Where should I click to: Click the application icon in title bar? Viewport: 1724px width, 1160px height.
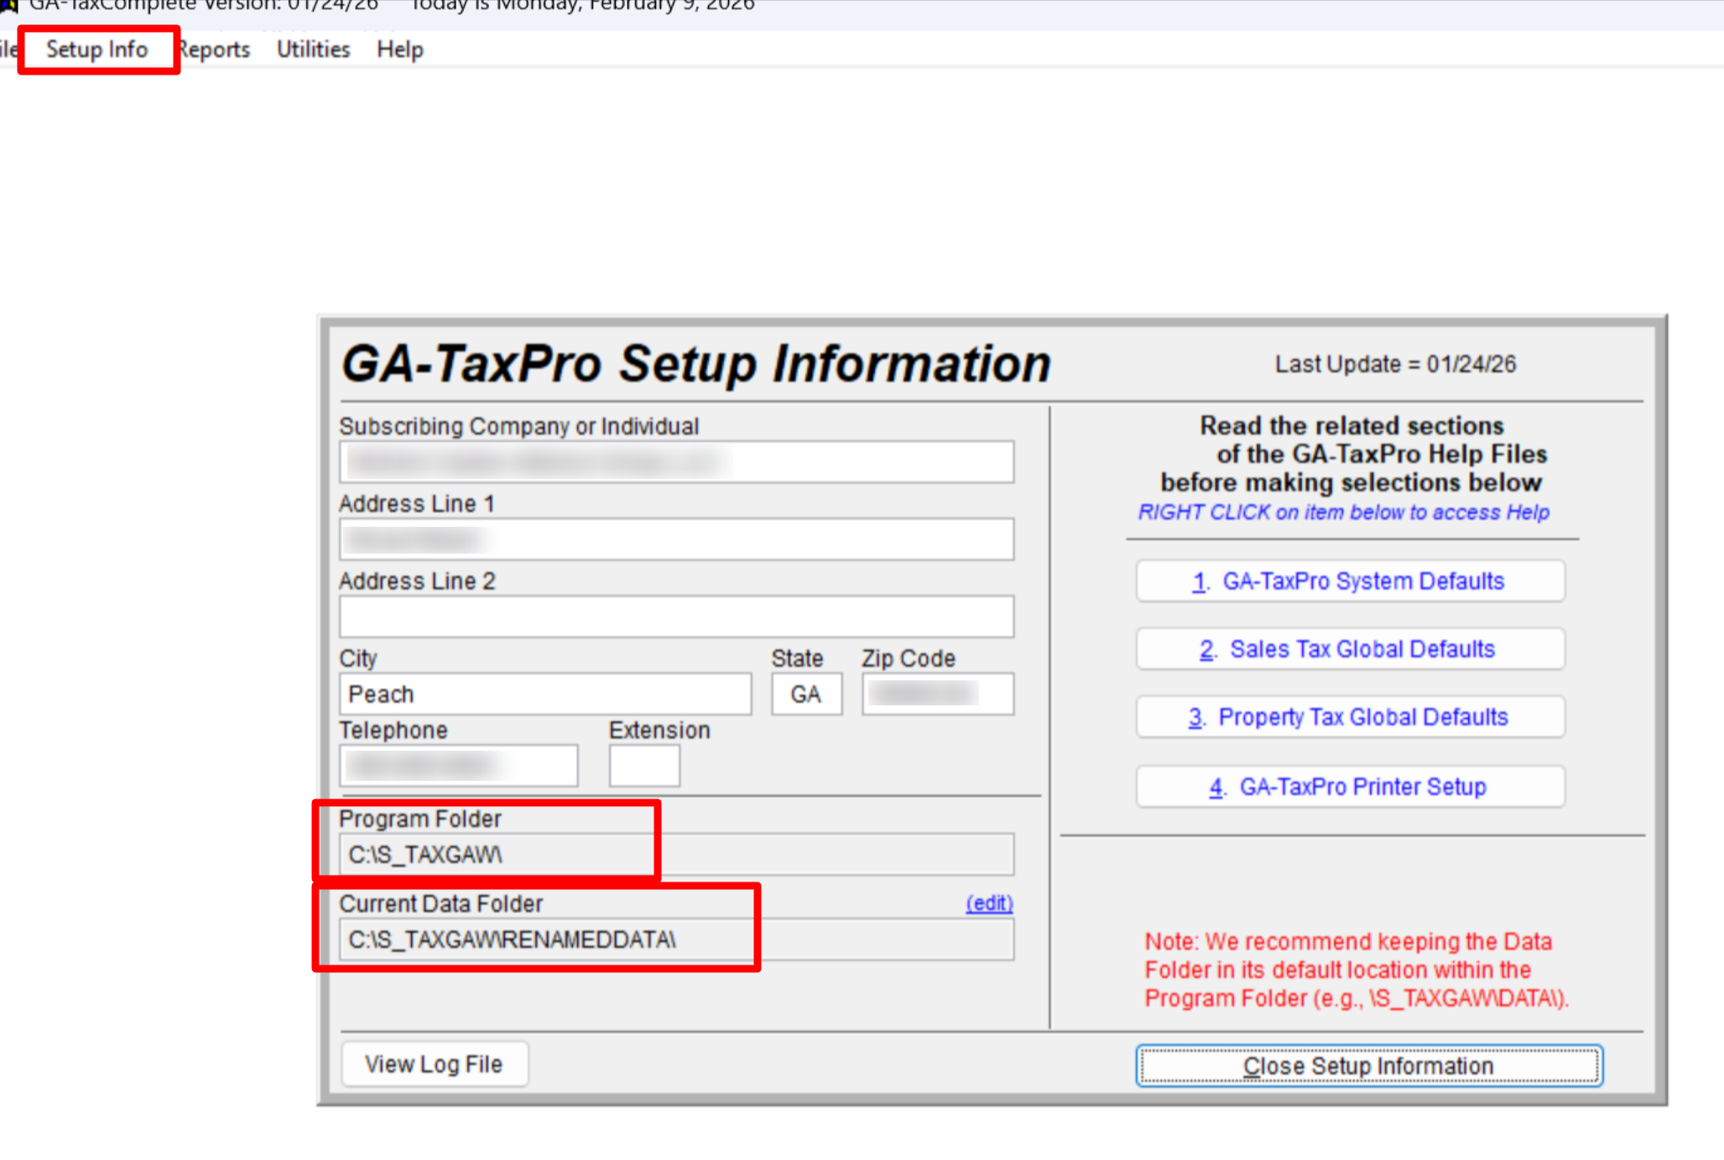[8, 5]
